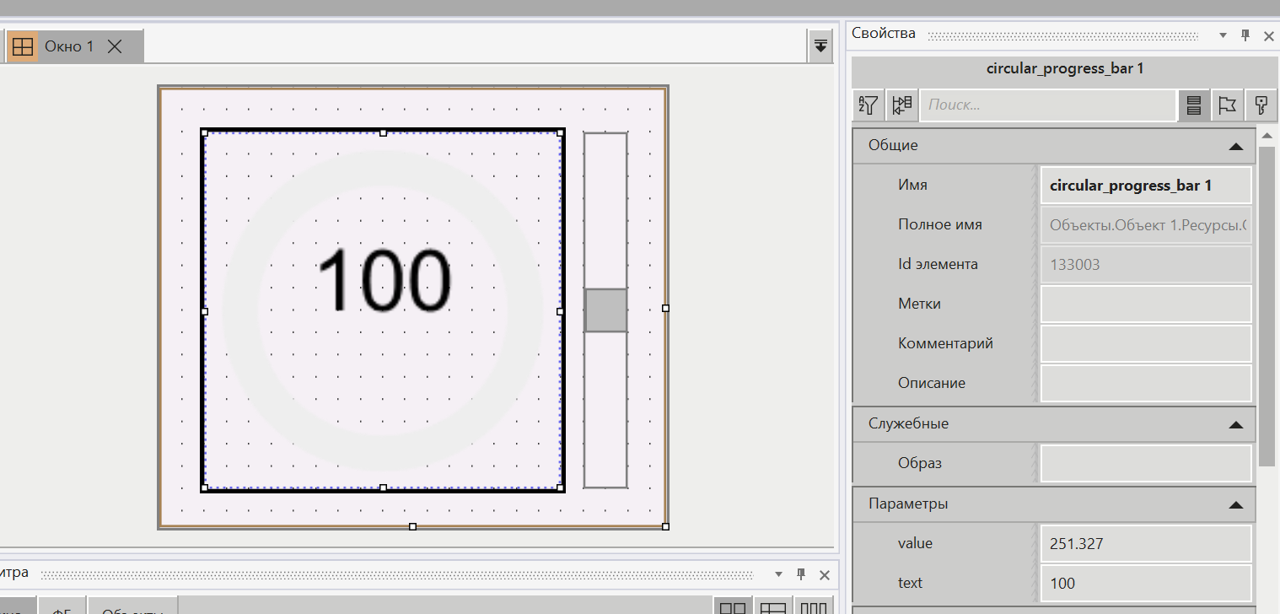Toggle grouped view of properties
The height and width of the screenshot is (614, 1280).
click(x=901, y=105)
